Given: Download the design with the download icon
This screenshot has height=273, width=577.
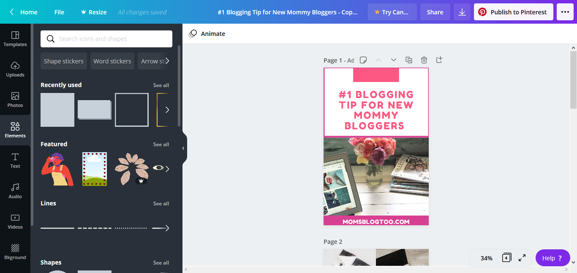Looking at the screenshot, I should [462, 11].
